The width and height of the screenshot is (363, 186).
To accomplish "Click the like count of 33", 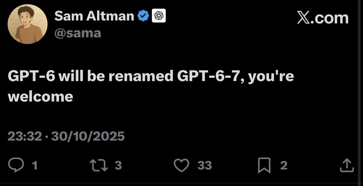I will 205,165.
